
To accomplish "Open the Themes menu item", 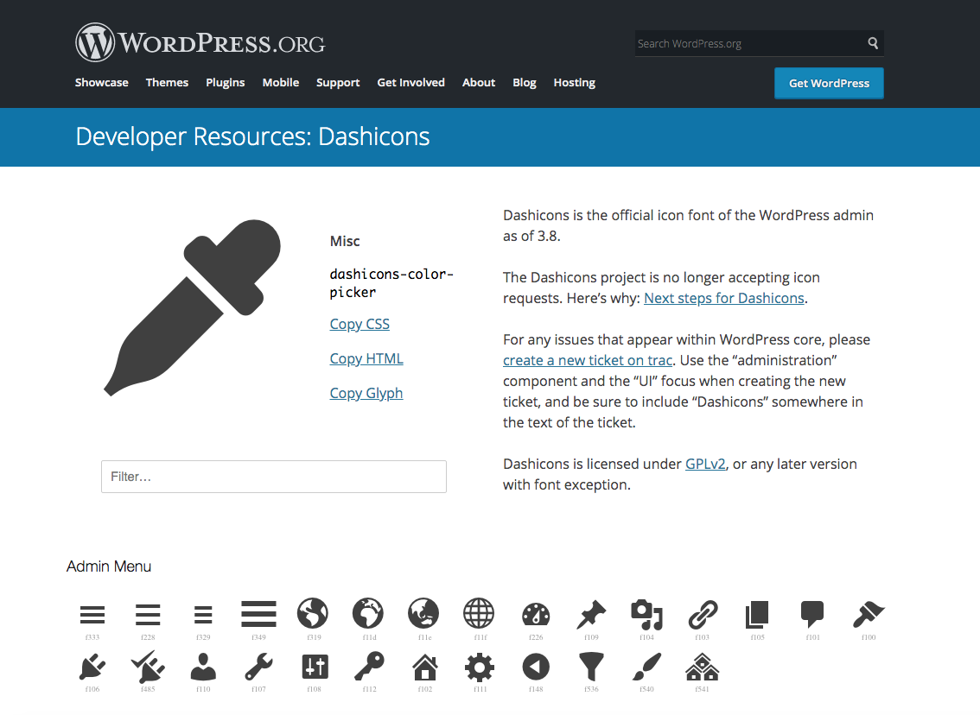I will [167, 82].
